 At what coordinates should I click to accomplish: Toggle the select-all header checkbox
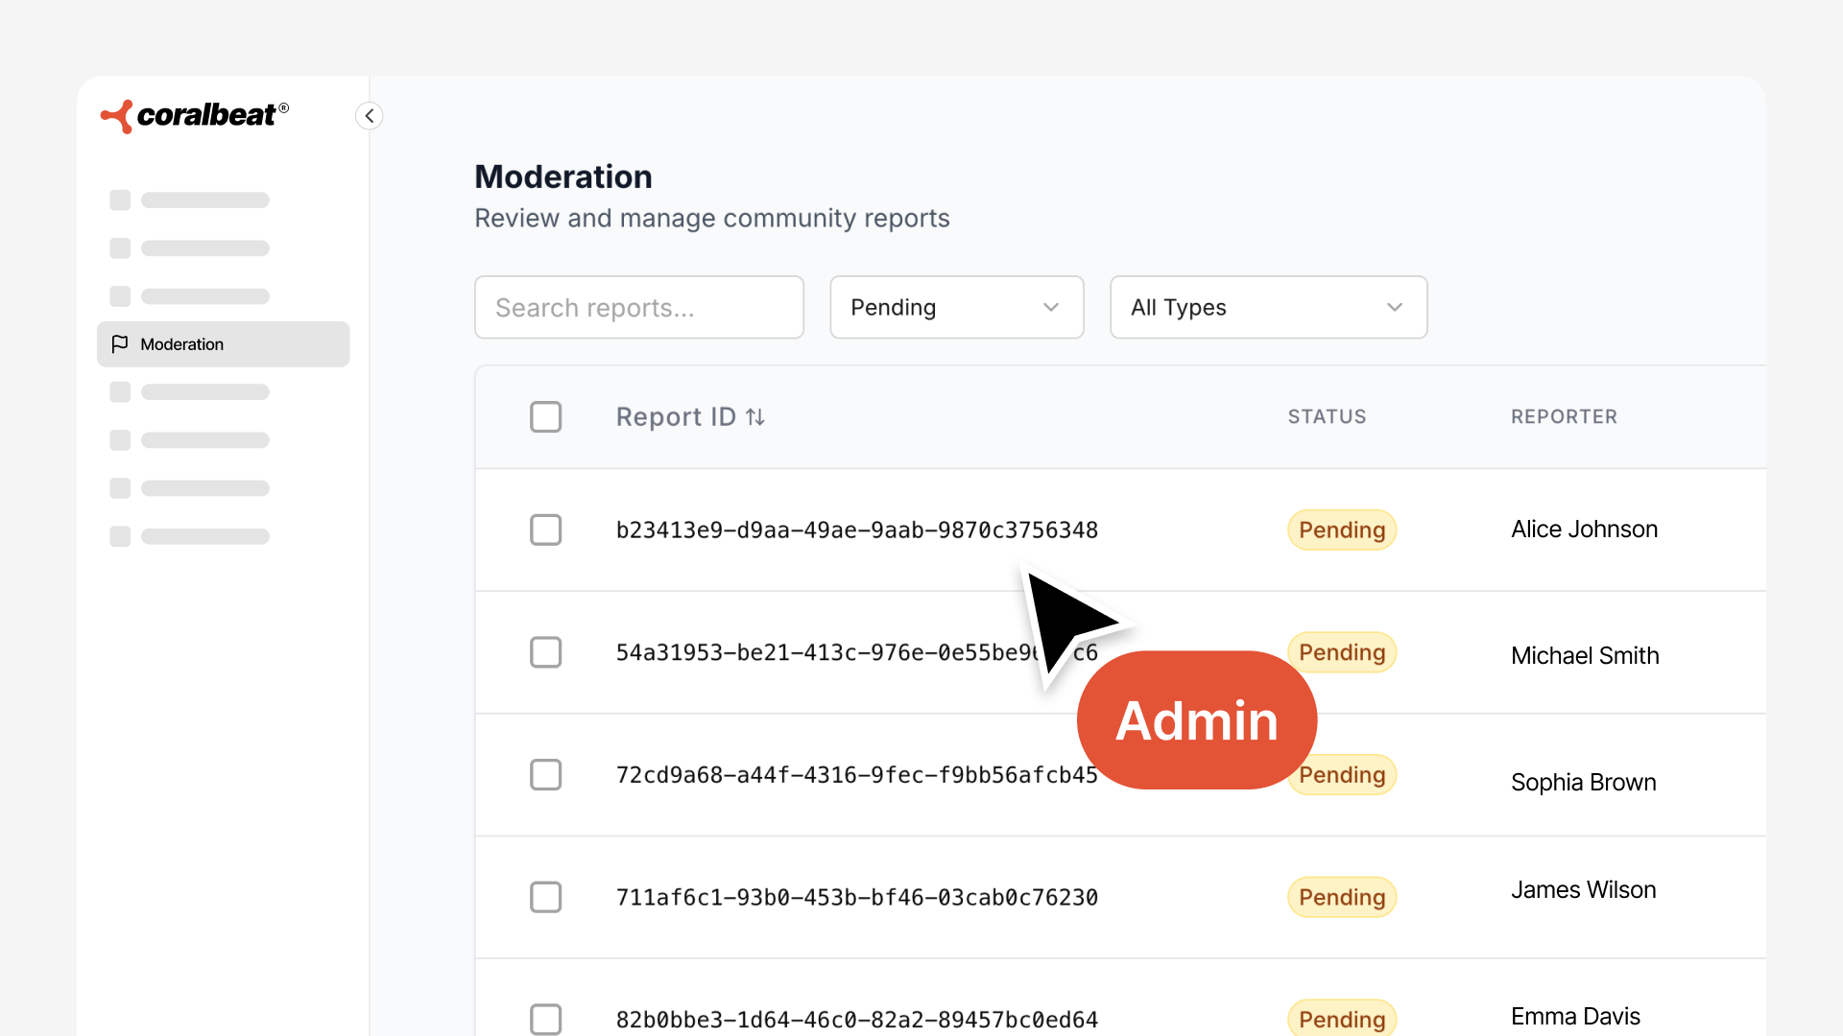click(x=545, y=417)
